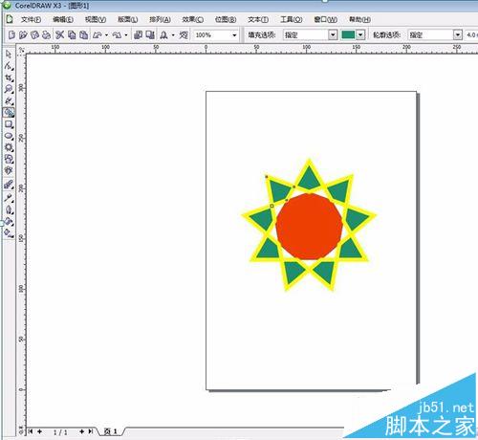Expand the fill color picker dropdown arrow
Image resolution: width=478 pixels, height=440 pixels.
pos(360,34)
